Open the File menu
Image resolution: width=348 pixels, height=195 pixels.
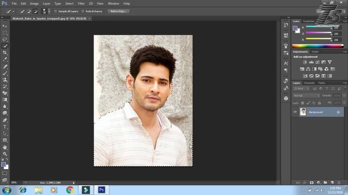click(14, 4)
